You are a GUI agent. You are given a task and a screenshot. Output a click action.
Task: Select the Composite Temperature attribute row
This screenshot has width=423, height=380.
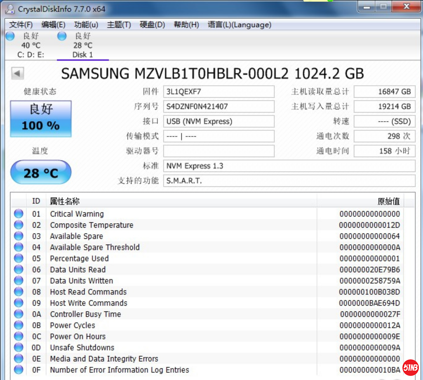pyautogui.click(x=92, y=225)
